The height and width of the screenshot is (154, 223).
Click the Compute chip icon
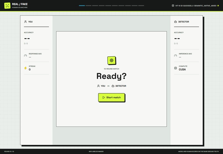(175, 68)
